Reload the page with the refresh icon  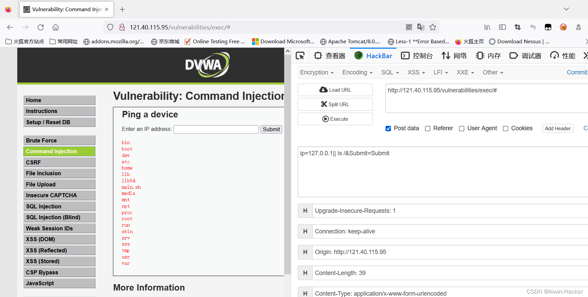(x=41, y=27)
